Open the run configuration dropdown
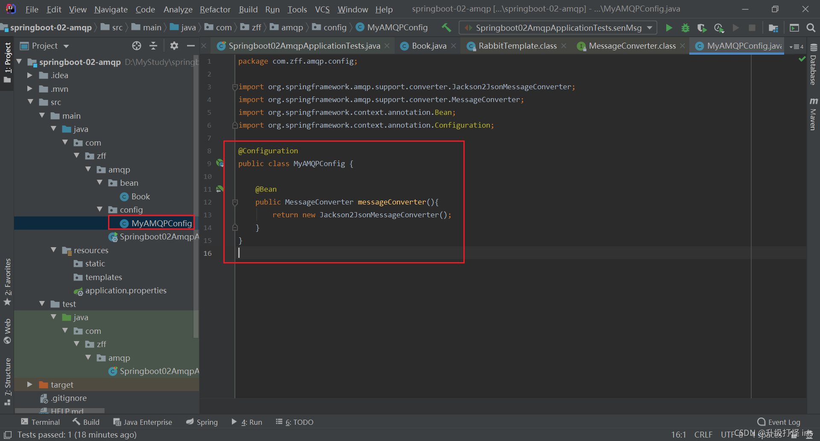 pos(559,28)
